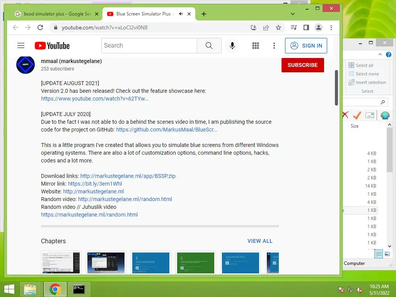This screenshot has width=396, height=297.
Task: Open the Chrome profile avatar menu
Action: tap(319, 27)
